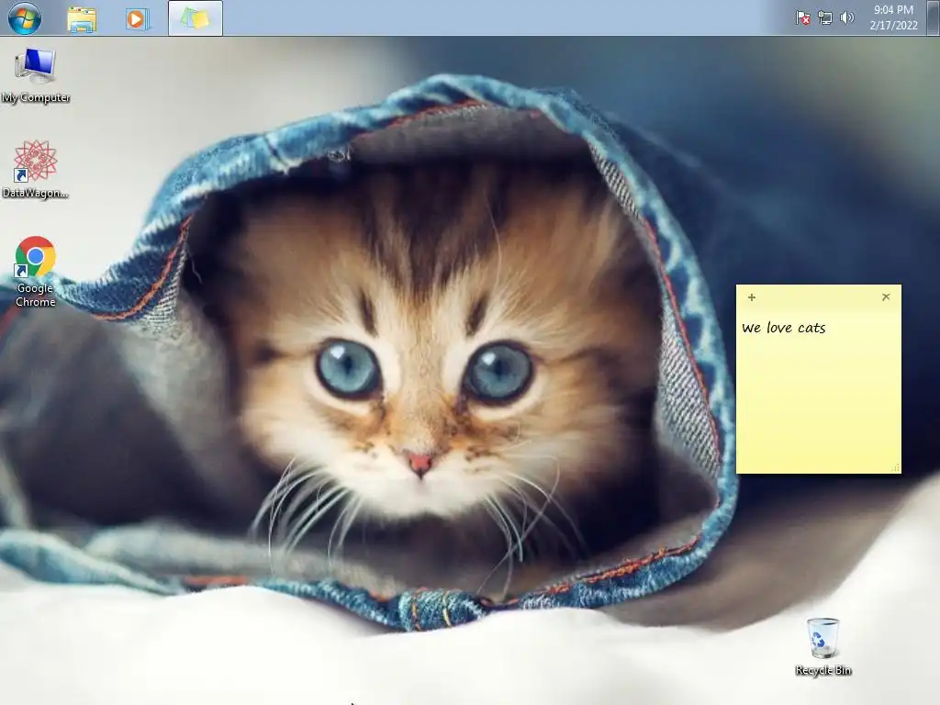Viewport: 940px width, 705px height.
Task: Place the cursor in 'we love cats' text
Action: [784, 328]
